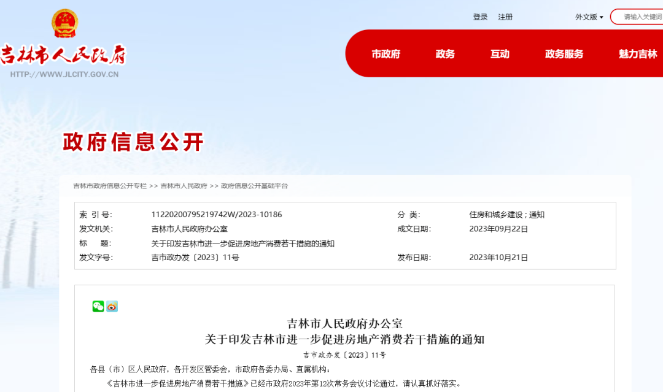Image resolution: width=663 pixels, height=392 pixels.
Task: Click the salutation line 各县（市）区人民政府
Action: coord(210,370)
